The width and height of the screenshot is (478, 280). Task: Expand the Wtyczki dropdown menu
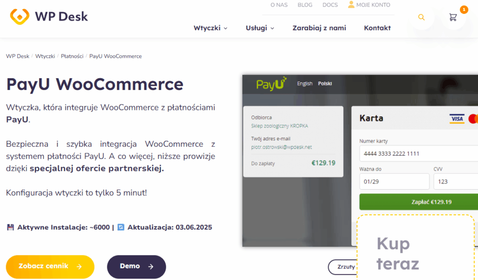[211, 28]
